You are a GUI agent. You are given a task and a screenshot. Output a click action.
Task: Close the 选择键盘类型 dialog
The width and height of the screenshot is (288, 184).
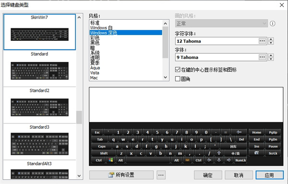click(282, 5)
